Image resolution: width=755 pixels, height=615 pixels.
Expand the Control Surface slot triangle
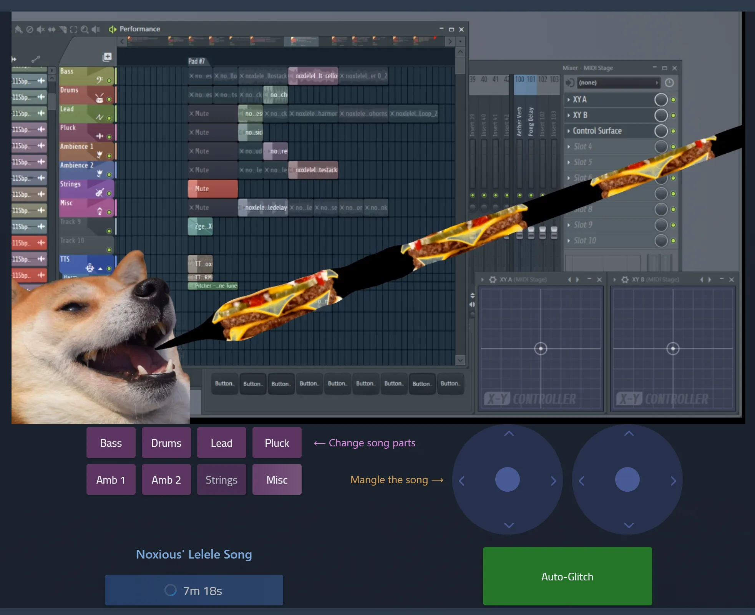(569, 131)
